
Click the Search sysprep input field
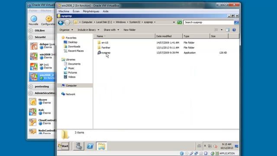pos(209,22)
